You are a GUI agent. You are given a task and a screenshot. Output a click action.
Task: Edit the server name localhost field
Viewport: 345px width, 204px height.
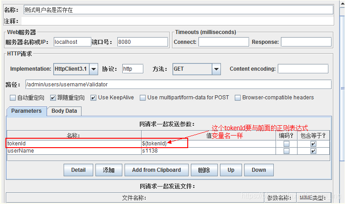click(x=73, y=42)
